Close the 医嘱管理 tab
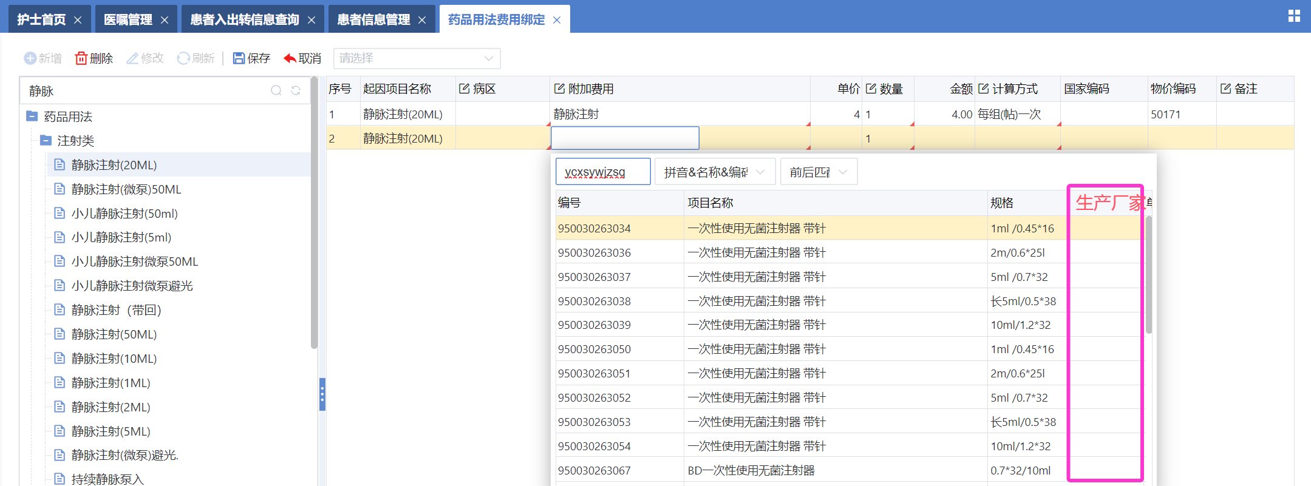This screenshot has width=1311, height=486. [165, 20]
